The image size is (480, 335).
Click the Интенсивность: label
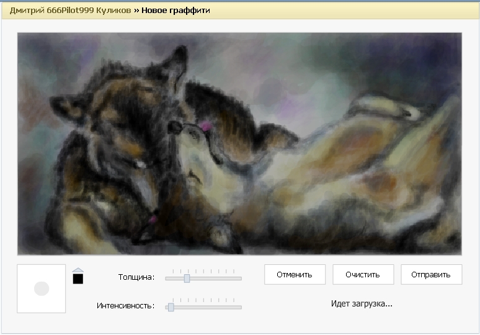pyautogui.click(x=126, y=306)
